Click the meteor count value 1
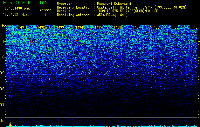 point(45,15)
